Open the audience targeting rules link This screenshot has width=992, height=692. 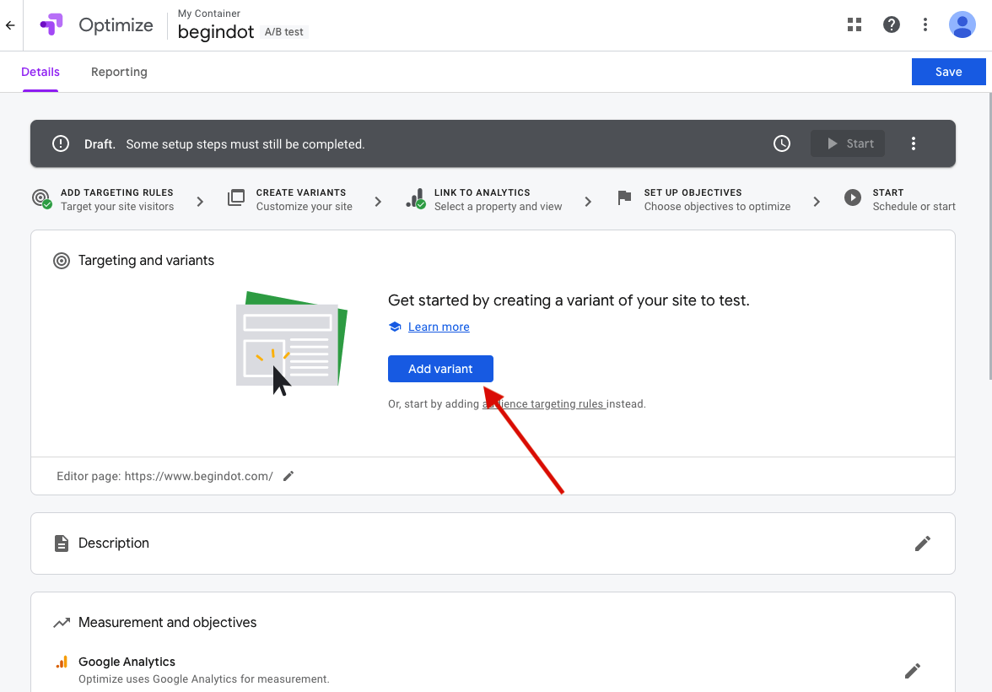(x=544, y=404)
